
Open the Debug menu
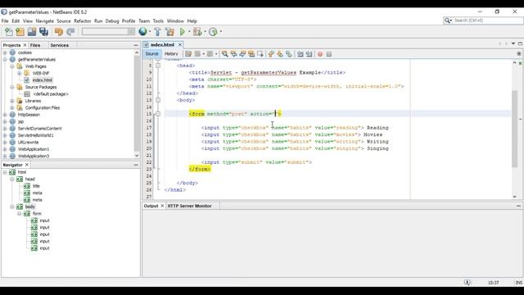[x=112, y=20]
